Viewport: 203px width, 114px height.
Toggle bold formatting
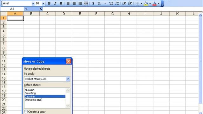point(49,3)
